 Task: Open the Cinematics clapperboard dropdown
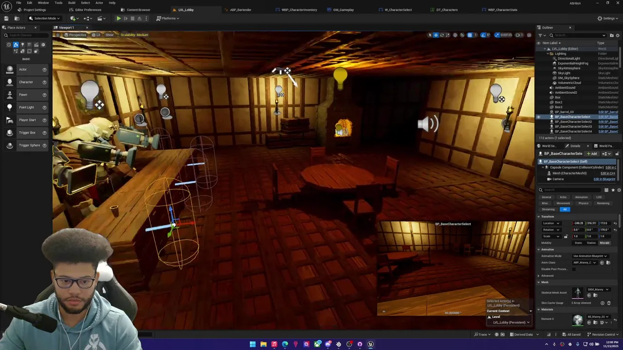click(x=101, y=18)
